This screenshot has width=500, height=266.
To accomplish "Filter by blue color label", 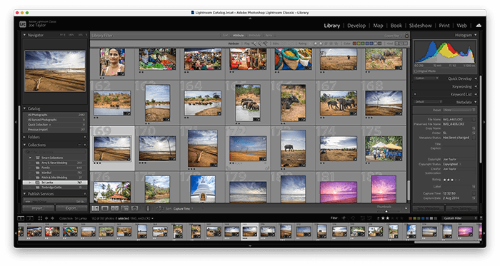I will coord(366,44).
